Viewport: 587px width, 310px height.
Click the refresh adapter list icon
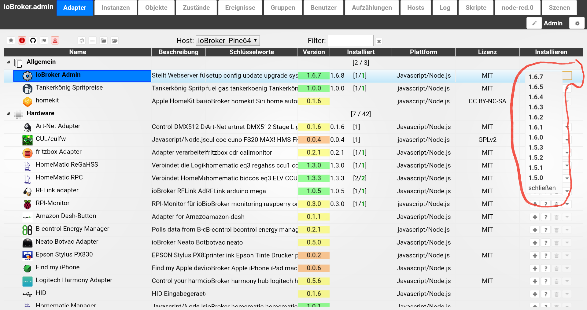[82, 40]
